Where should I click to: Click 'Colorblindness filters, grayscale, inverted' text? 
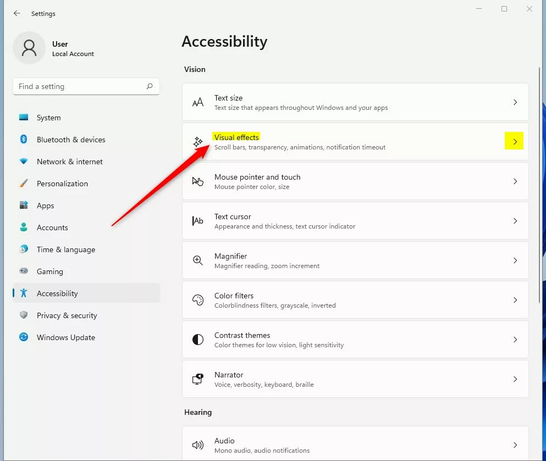click(x=275, y=306)
